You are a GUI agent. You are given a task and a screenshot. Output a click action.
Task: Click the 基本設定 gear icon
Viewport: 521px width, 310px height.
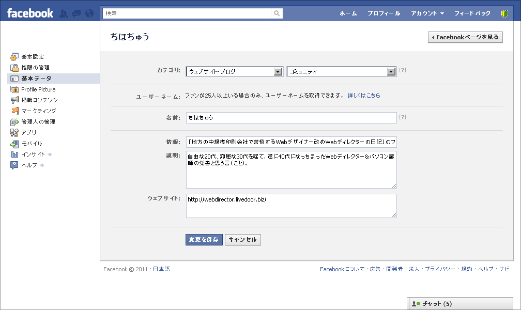click(x=14, y=57)
